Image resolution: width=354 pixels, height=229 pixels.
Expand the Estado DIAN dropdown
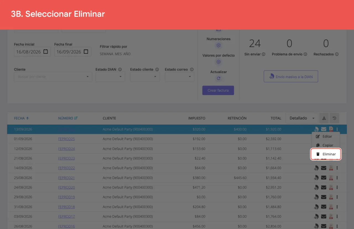110,77
